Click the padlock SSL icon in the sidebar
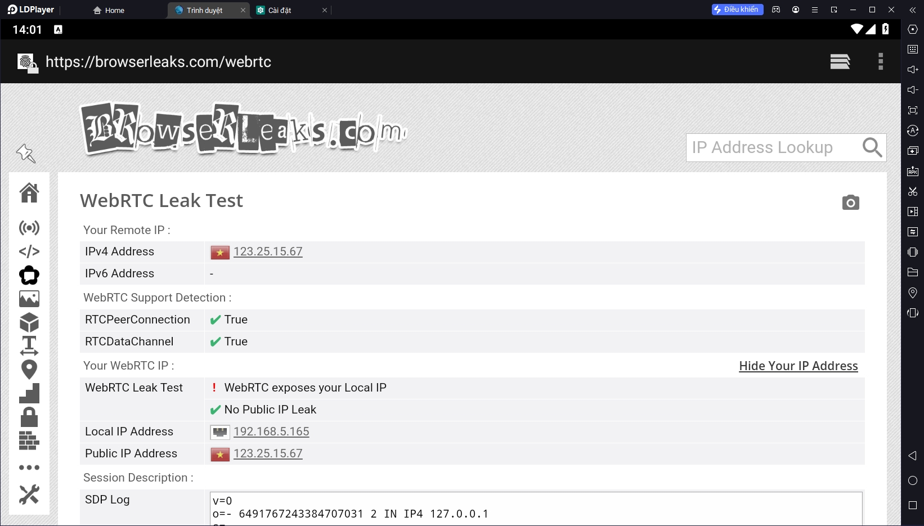The width and height of the screenshot is (924, 526). click(29, 417)
